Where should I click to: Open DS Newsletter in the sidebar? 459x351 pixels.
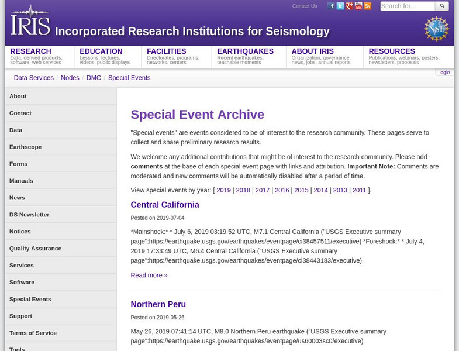click(61, 215)
